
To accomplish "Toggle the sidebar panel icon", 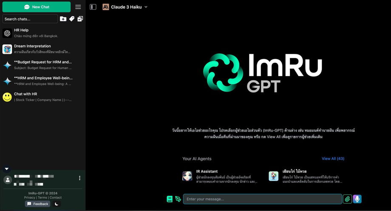I will (x=93, y=7).
